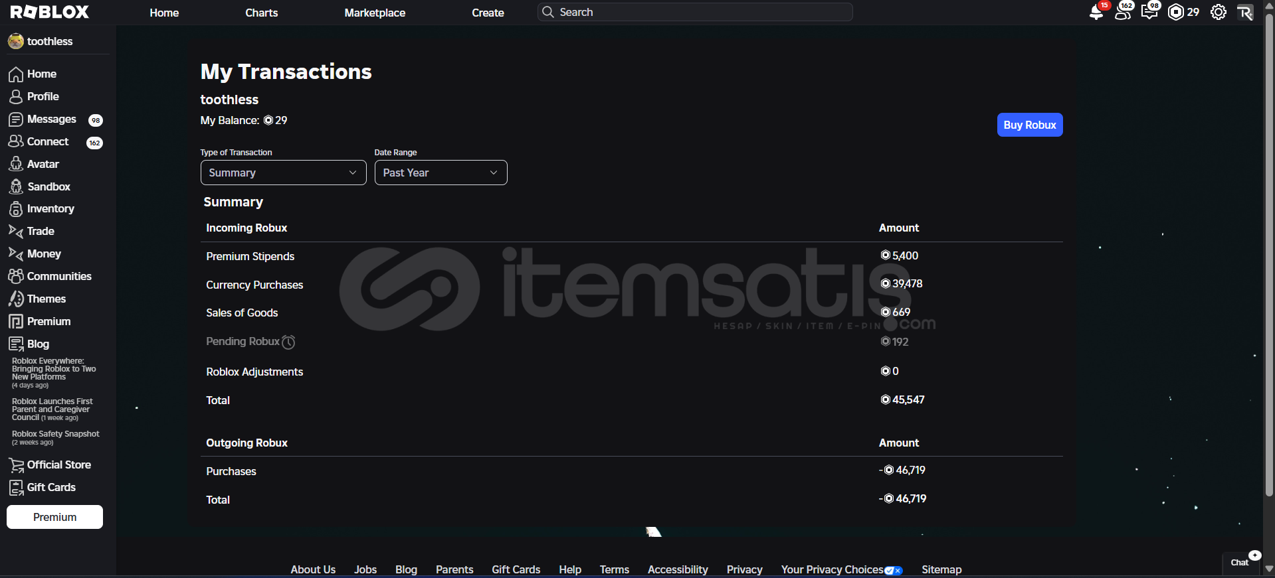Image resolution: width=1275 pixels, height=578 pixels.
Task: Click the Trade arrows icon in sidebar
Action: [x=16, y=232]
